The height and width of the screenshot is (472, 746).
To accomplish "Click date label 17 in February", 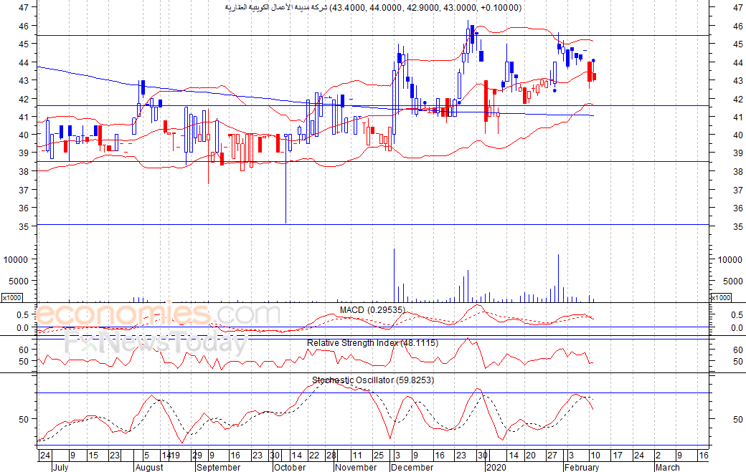I will [x=617, y=456].
